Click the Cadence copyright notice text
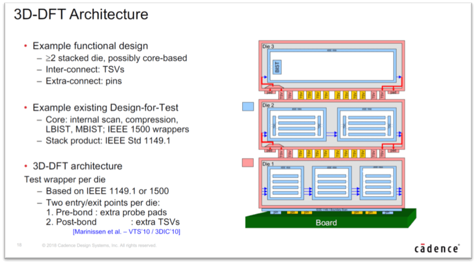The height and width of the screenshot is (264, 476). (x=99, y=245)
